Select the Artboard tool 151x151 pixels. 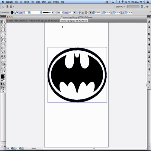(2, 68)
